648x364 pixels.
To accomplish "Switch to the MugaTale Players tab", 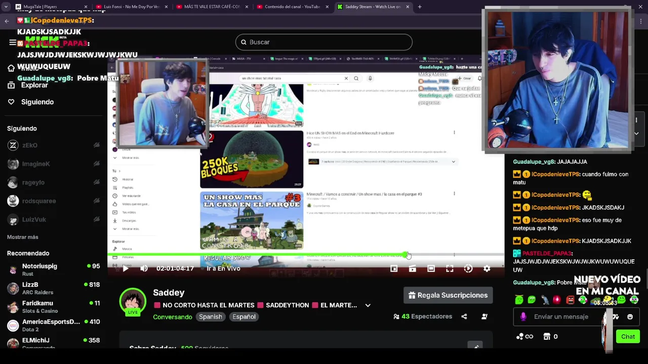I will tap(51, 7).
